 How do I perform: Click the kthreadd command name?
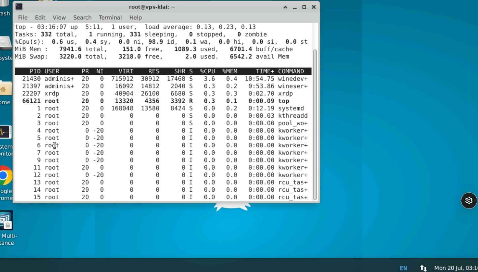(x=293, y=116)
